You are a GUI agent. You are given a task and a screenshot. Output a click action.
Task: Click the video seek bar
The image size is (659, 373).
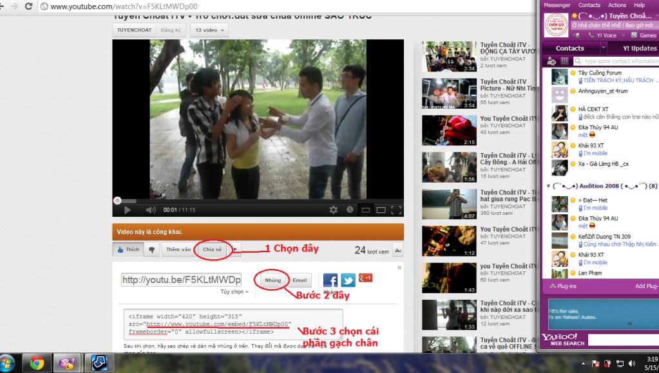258,201
